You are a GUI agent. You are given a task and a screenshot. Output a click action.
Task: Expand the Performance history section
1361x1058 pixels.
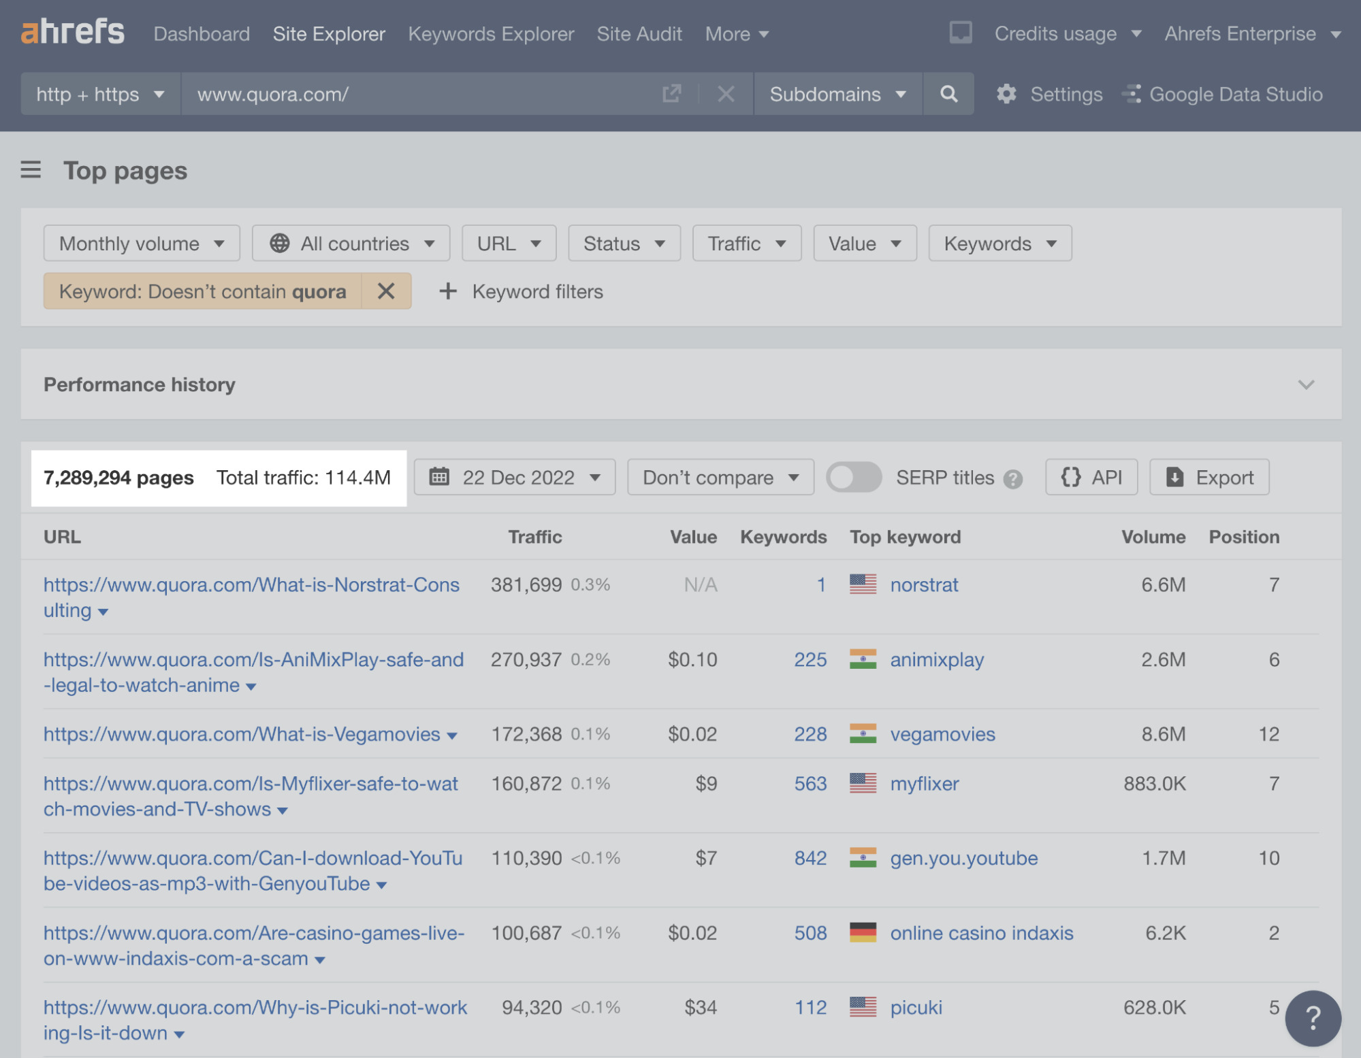[1307, 383]
